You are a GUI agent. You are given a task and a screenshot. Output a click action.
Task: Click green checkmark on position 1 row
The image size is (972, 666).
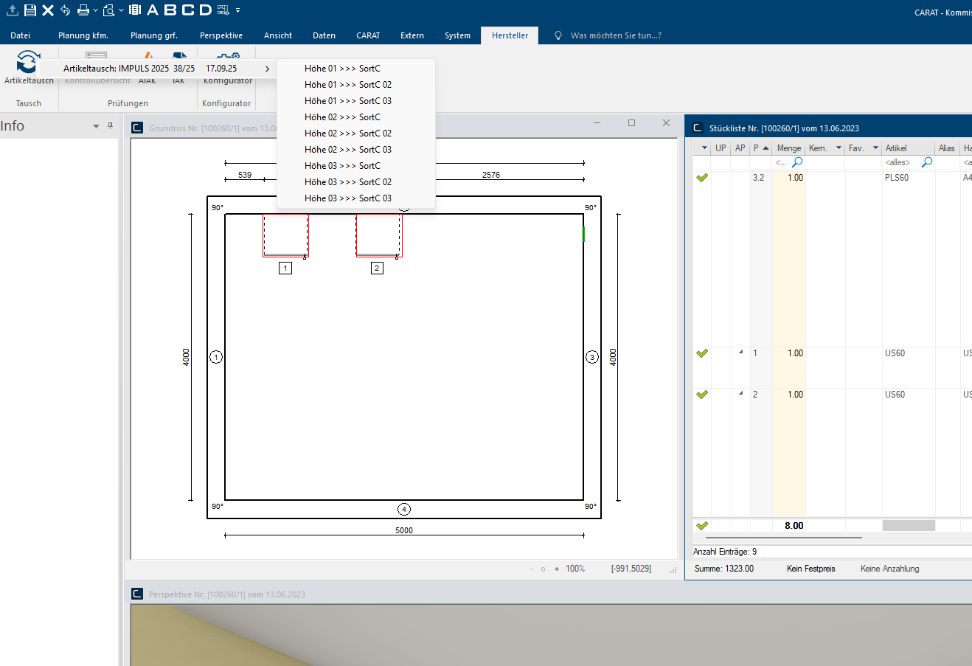[702, 353]
